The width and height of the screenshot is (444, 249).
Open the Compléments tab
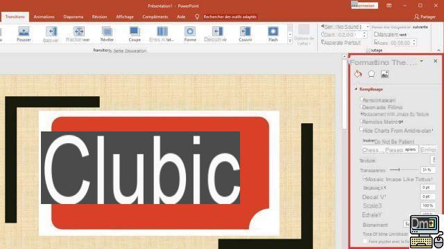[x=155, y=17]
